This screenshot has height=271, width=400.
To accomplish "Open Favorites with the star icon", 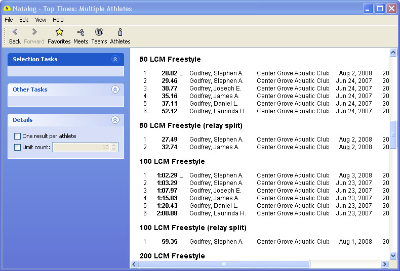I will tap(59, 32).
